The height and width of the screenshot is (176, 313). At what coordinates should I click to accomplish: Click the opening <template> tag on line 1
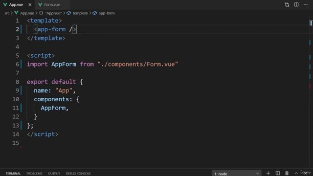click(x=45, y=21)
